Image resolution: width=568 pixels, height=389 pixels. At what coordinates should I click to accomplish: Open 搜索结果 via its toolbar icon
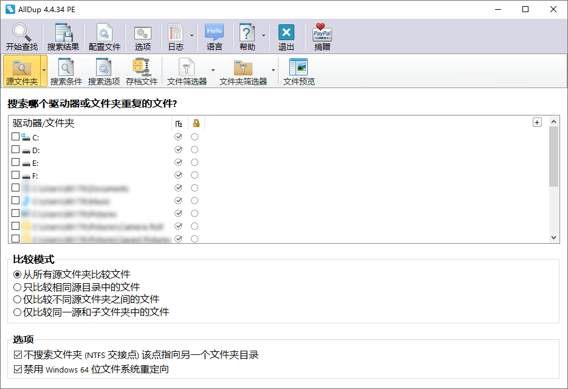click(63, 32)
